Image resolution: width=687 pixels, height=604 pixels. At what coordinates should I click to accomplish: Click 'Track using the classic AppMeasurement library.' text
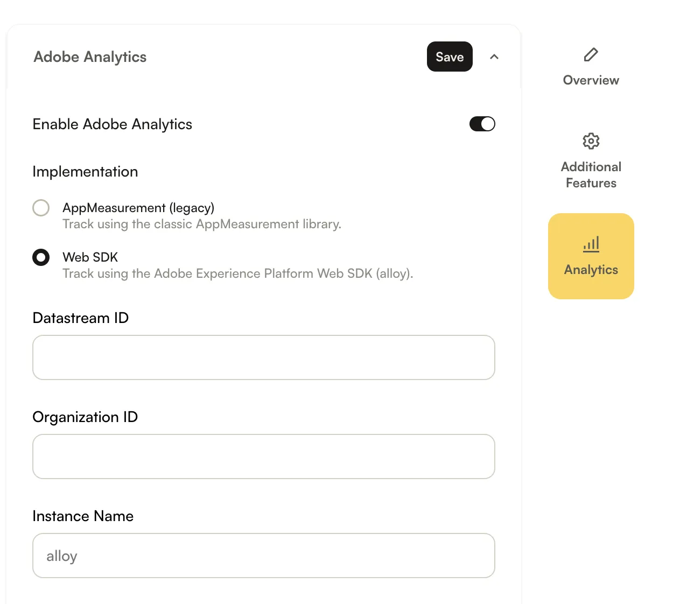click(202, 224)
